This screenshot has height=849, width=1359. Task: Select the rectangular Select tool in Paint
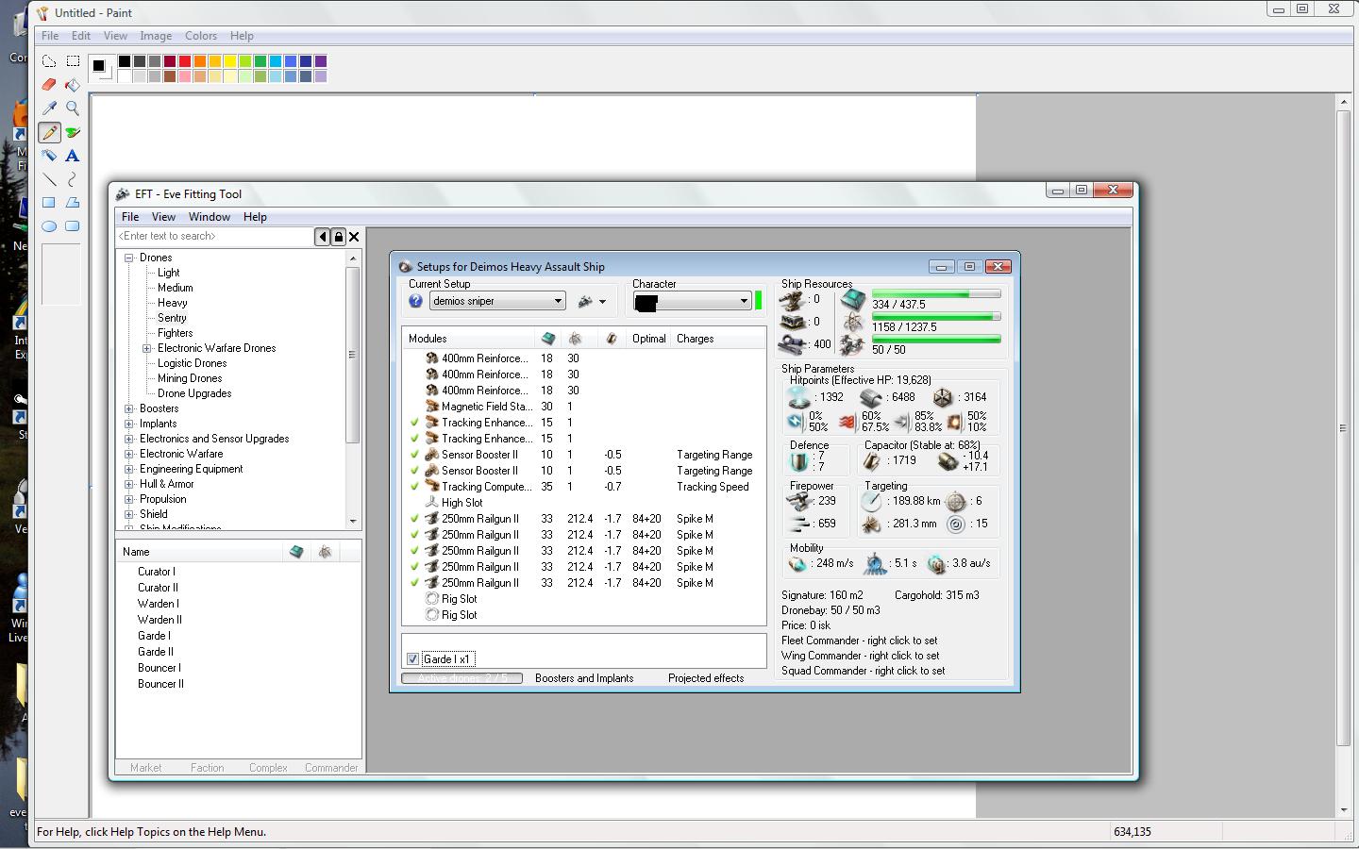click(x=73, y=61)
